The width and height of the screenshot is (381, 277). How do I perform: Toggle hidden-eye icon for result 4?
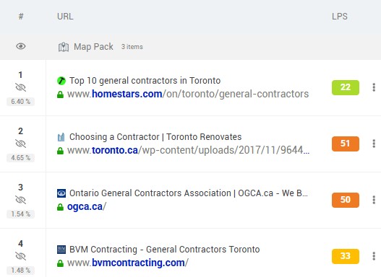[21, 256]
